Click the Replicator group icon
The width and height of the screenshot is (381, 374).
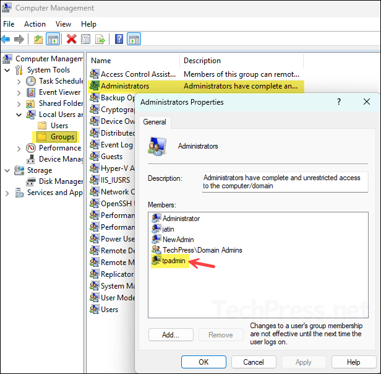coord(94,274)
